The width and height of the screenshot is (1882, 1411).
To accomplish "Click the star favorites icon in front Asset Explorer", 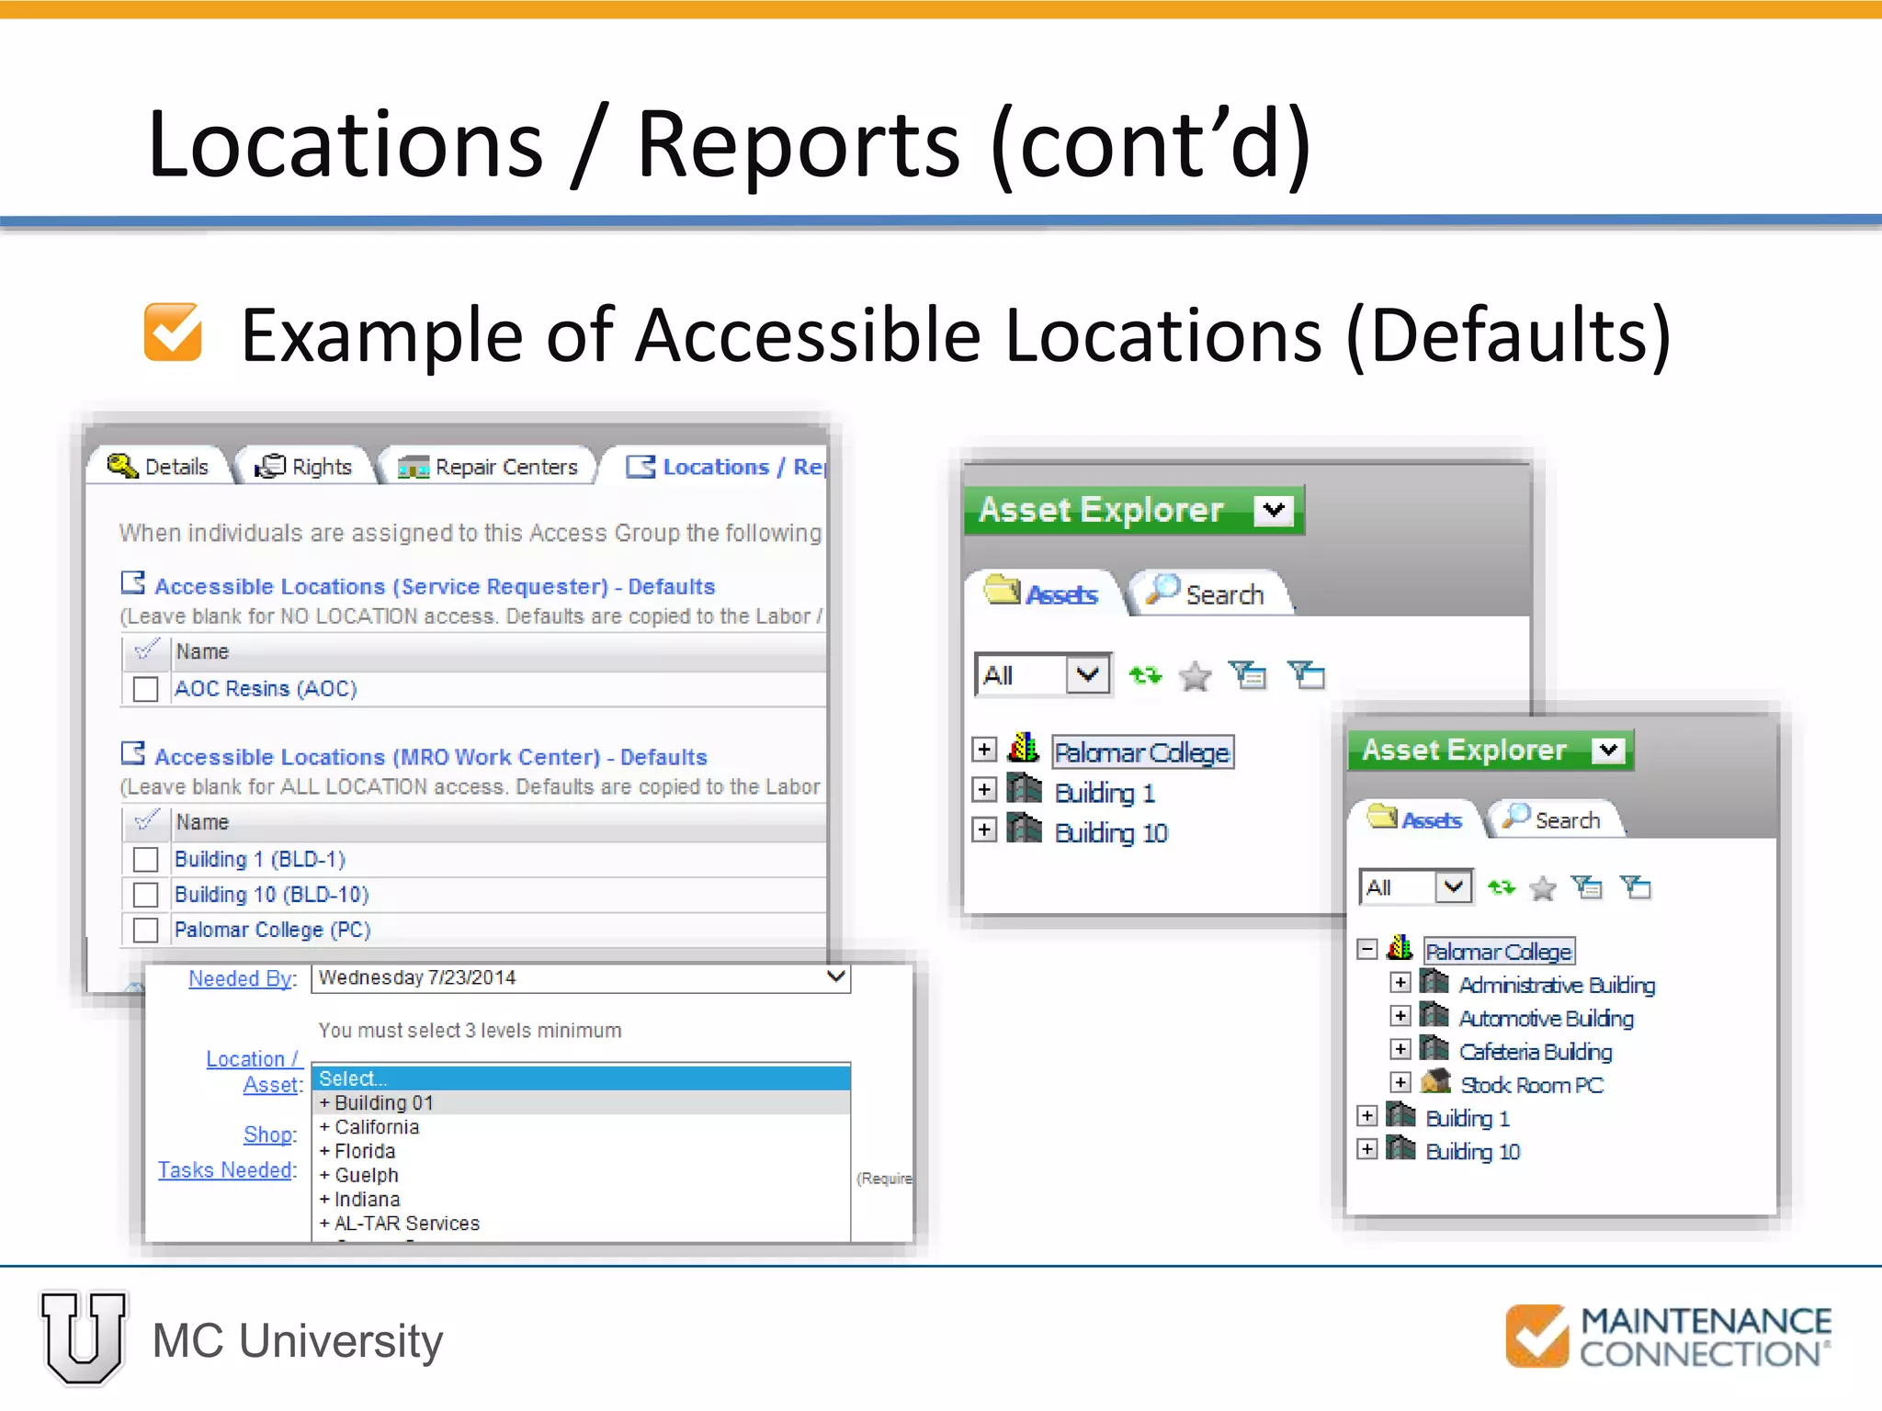I will point(1543,888).
